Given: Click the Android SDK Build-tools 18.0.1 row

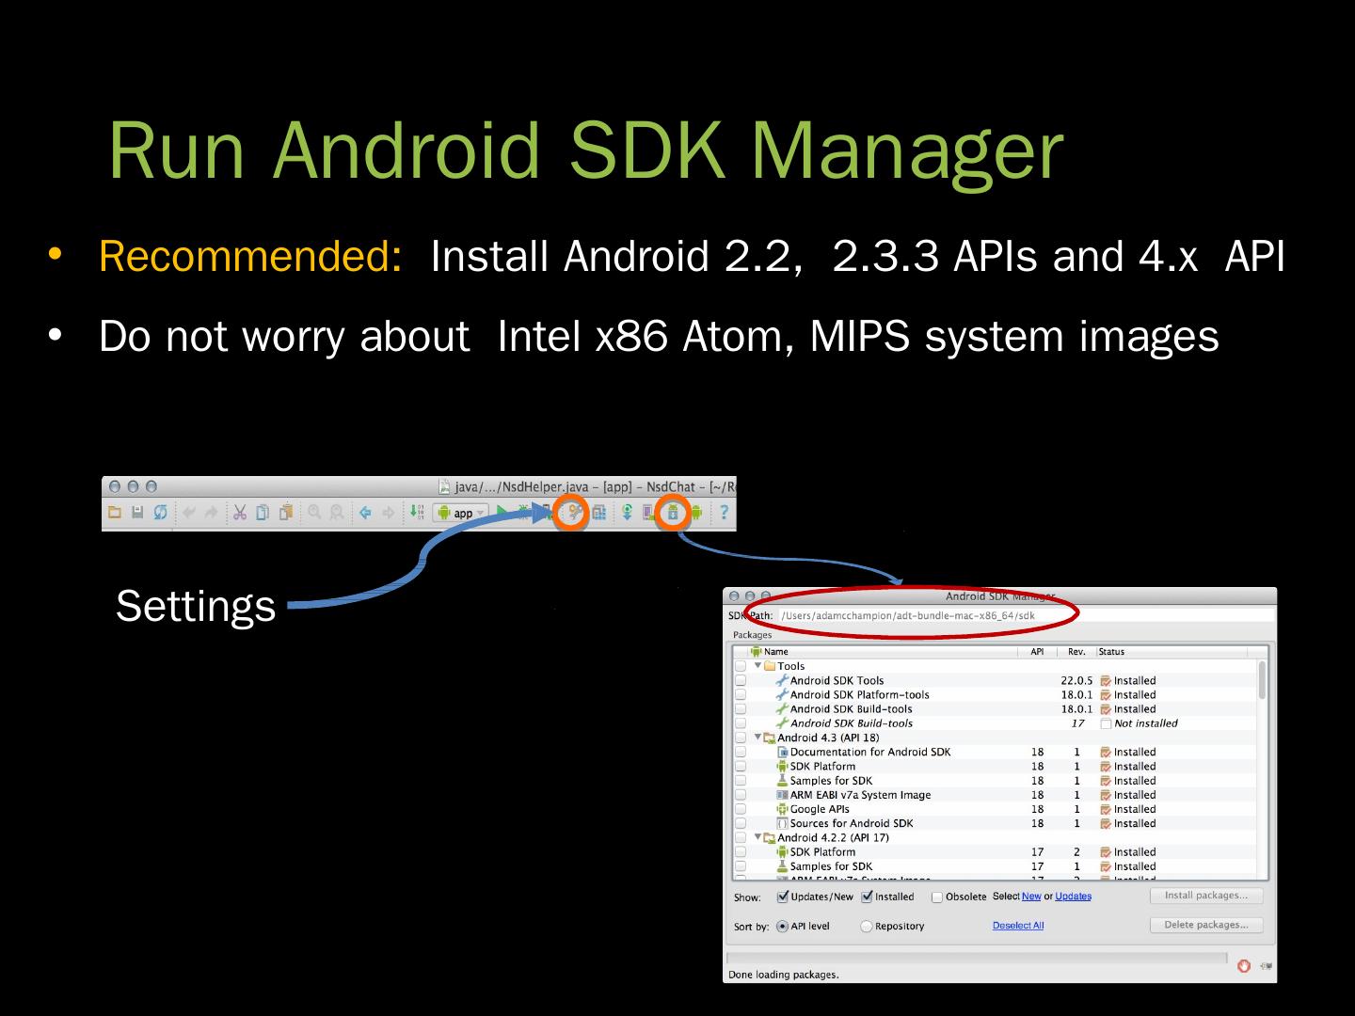Looking at the screenshot, I should pos(996,709).
